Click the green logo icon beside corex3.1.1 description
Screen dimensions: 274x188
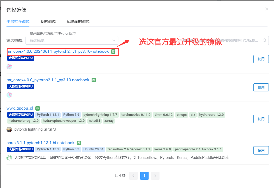pyautogui.click(x=9, y=158)
